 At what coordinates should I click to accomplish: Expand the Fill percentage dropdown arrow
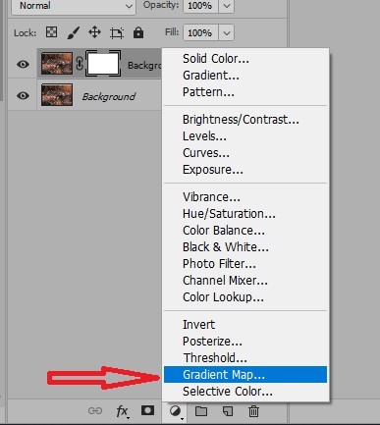pos(227,32)
